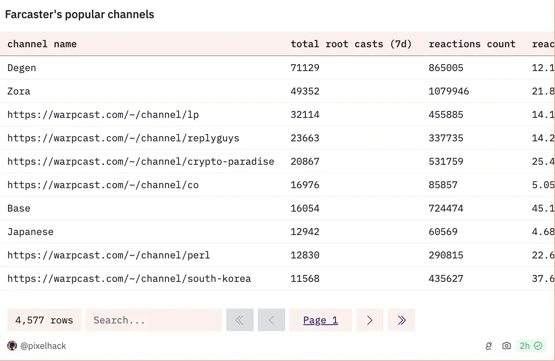Click the camera screenshot icon
555x361 pixels.
(x=507, y=346)
